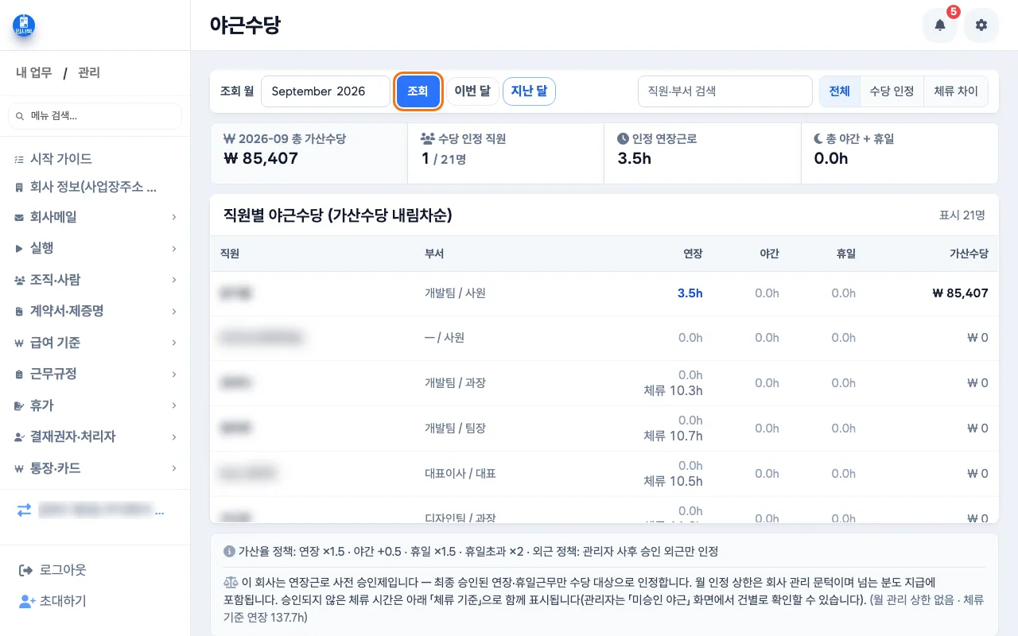Viewport: 1018px width, 636px height.
Task: Select the 수당 인정 filter
Action: (x=892, y=91)
